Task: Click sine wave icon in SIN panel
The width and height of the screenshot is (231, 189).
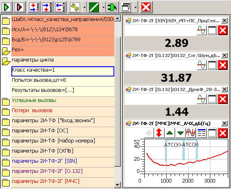Action: [x=201, y=30]
